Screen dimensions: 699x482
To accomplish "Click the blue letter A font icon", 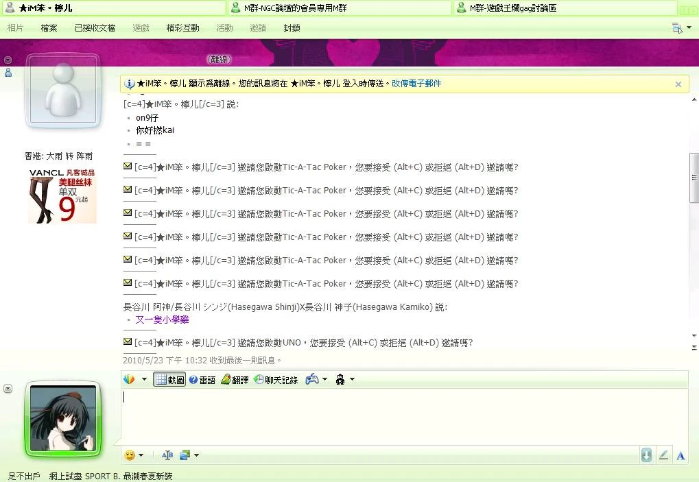I will point(680,456).
